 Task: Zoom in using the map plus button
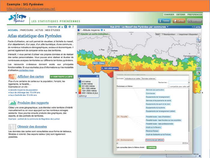click(199, 44)
